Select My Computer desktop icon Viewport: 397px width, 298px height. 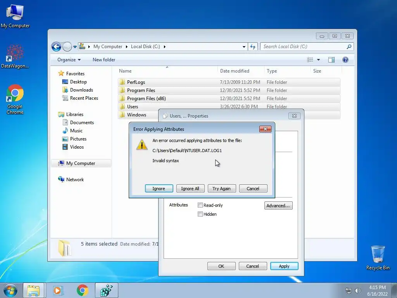click(x=15, y=16)
